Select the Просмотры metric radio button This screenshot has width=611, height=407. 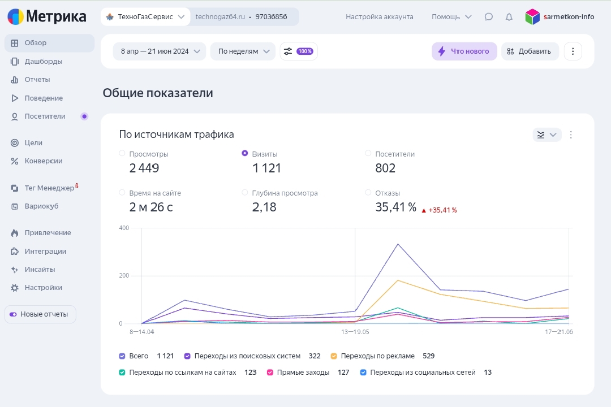tap(122, 153)
